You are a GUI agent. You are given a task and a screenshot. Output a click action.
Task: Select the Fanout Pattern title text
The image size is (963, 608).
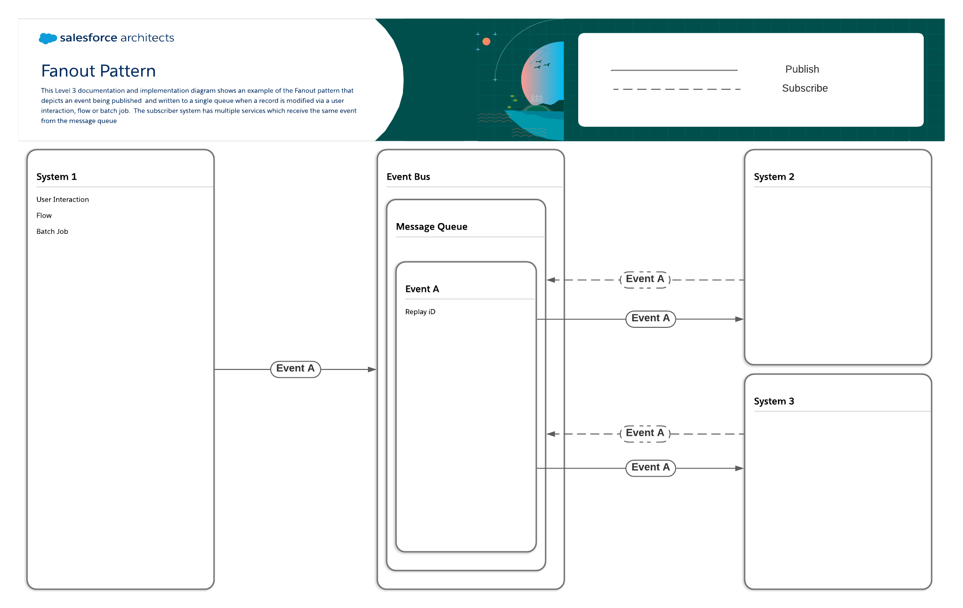(98, 71)
